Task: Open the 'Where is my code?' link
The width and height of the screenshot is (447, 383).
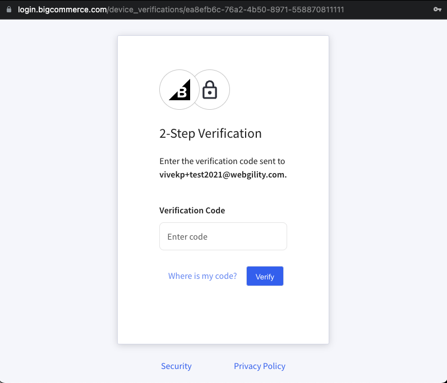Action: [x=202, y=276]
